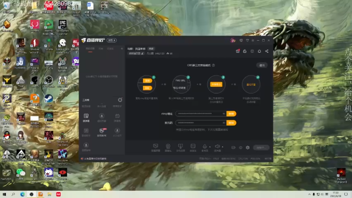The height and width of the screenshot is (198, 352).
Task: Expand the speaker options arrow
Action: click(x=223, y=147)
